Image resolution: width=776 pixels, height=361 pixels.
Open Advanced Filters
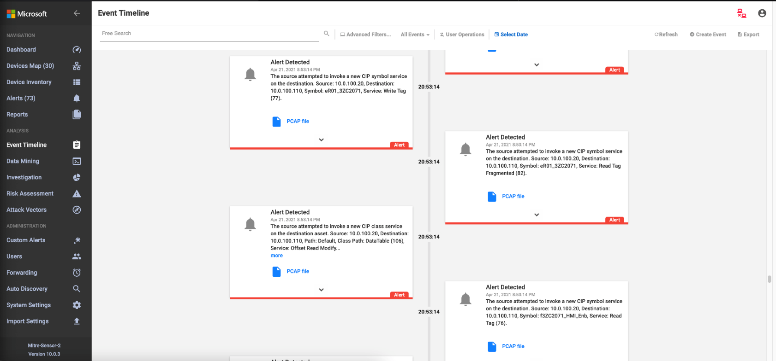(365, 35)
